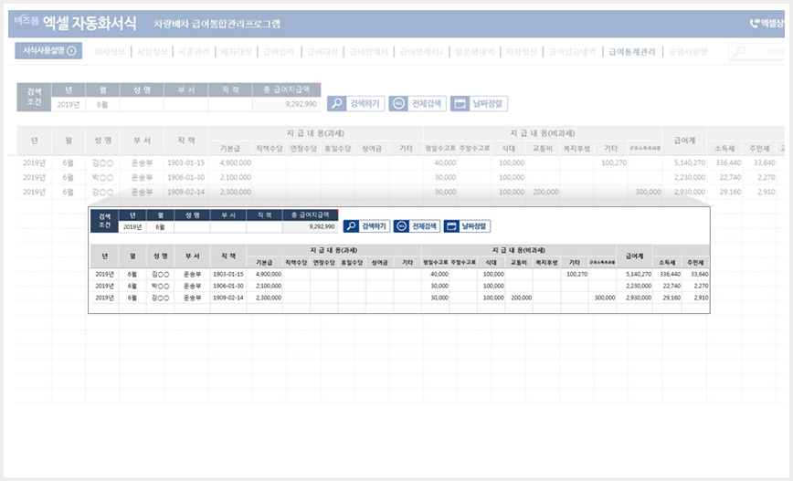Click the ALL icon of 전체검색 in the enlarged inset
This screenshot has height=481, width=793.
click(x=401, y=225)
